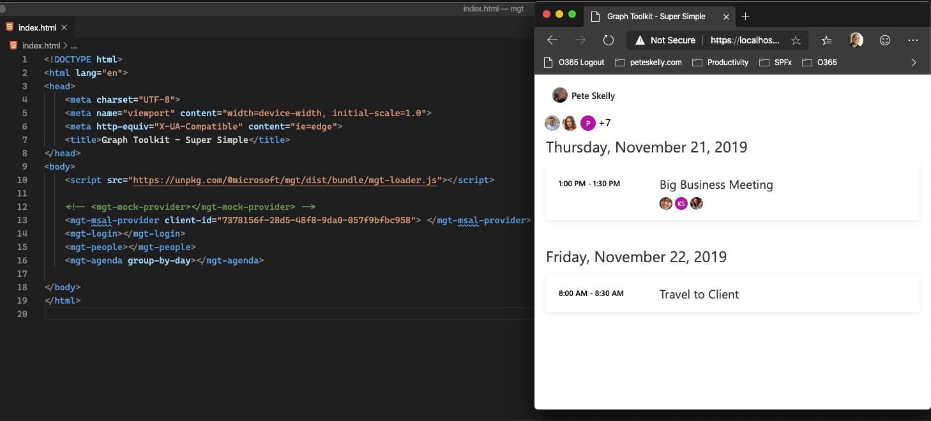Go back in the browser
Viewport: 931px width, 421px height.
(552, 40)
